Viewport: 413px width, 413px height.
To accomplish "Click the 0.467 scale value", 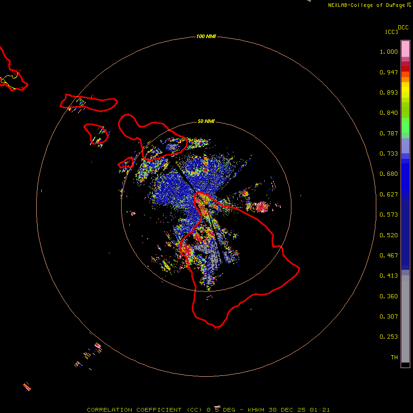I will tap(389, 256).
